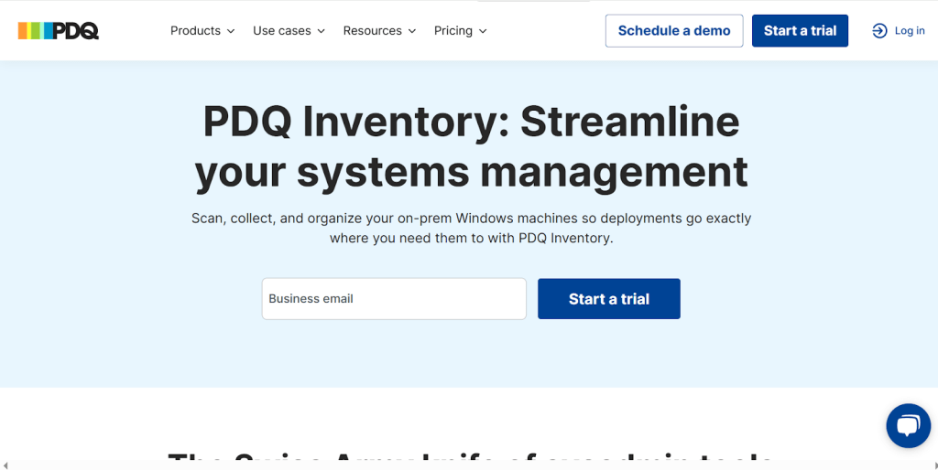The height and width of the screenshot is (470, 938).
Task: Click the Scan, collect, and organize description
Action: pos(471,229)
